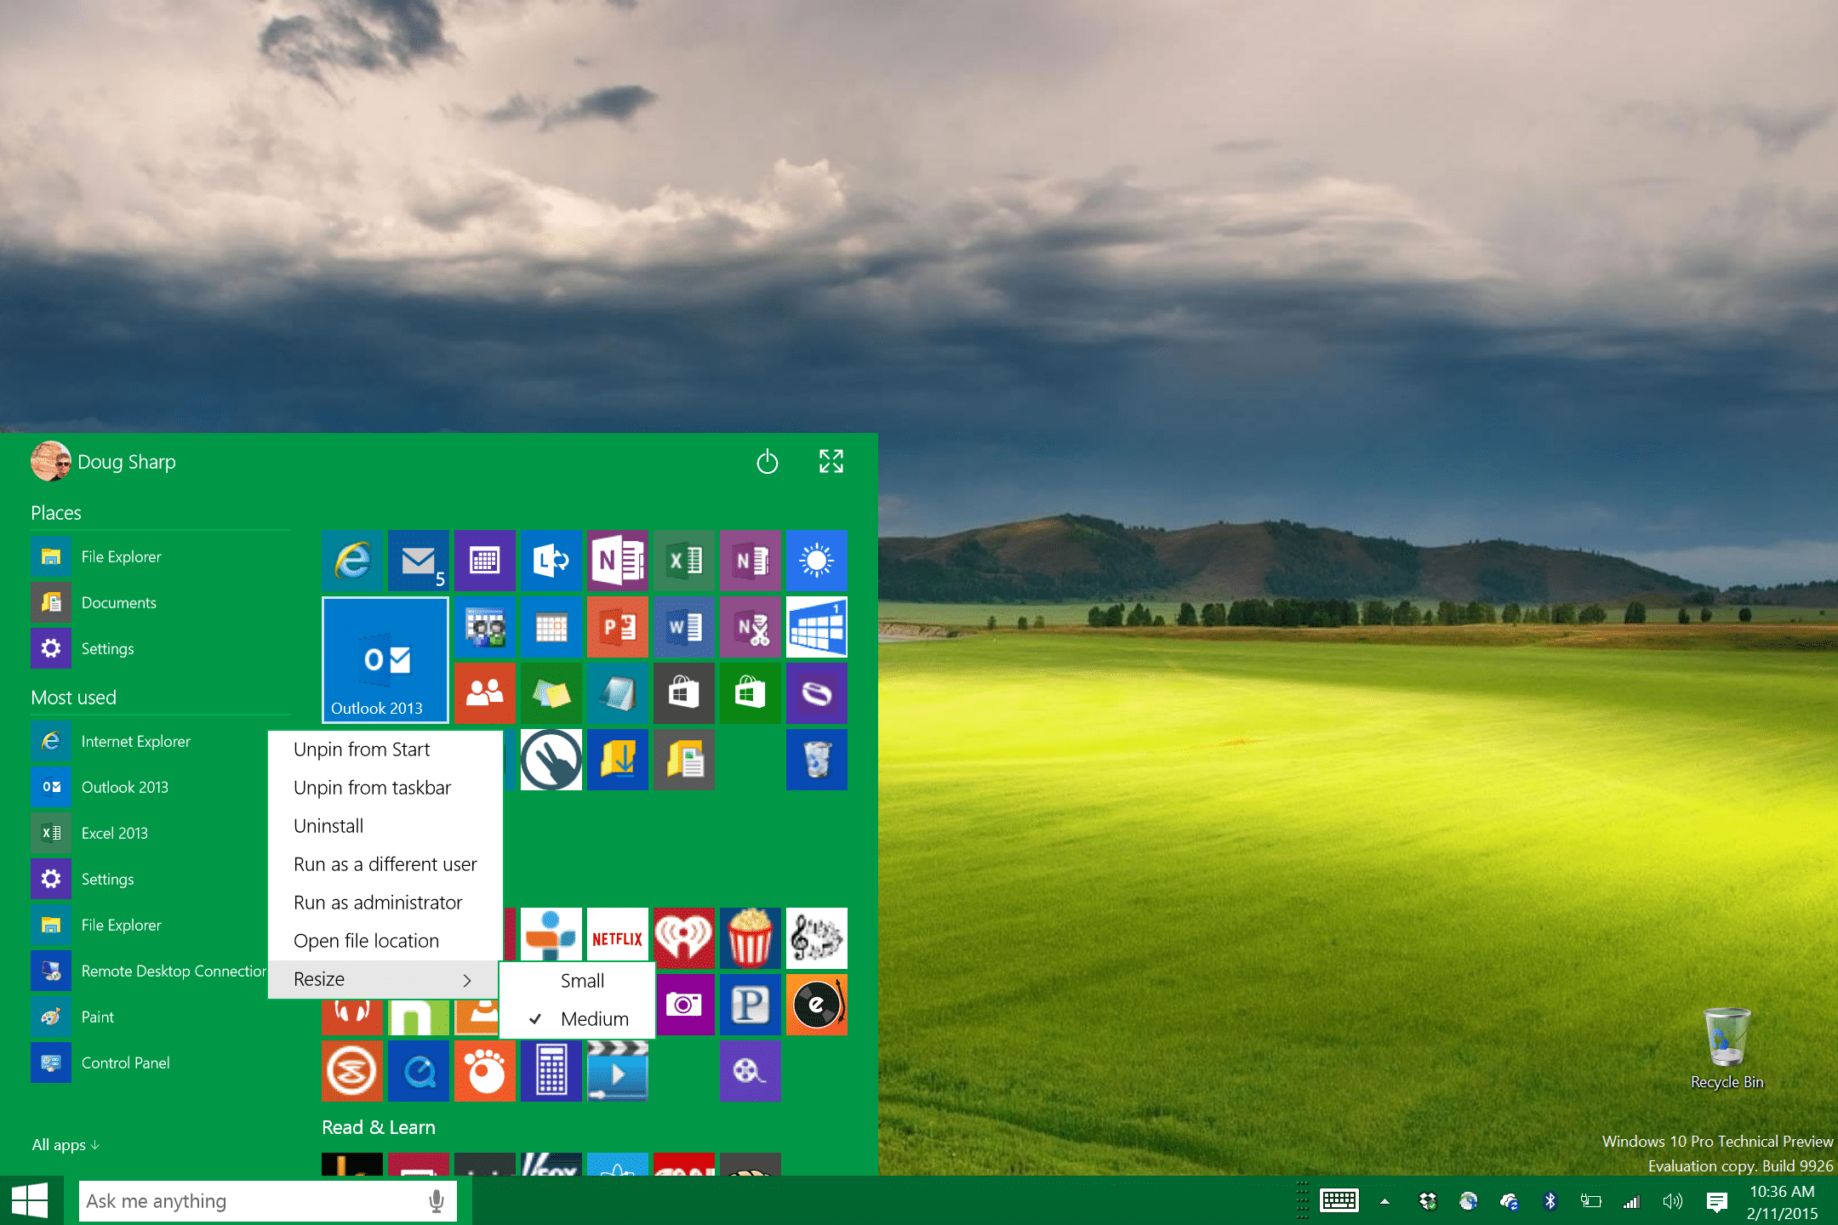This screenshot has width=1838, height=1225.
Task: Show hidden system tray icons
Action: [1384, 1201]
